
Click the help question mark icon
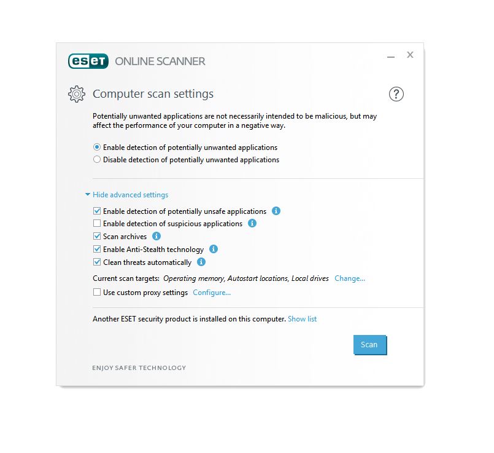pyautogui.click(x=396, y=94)
